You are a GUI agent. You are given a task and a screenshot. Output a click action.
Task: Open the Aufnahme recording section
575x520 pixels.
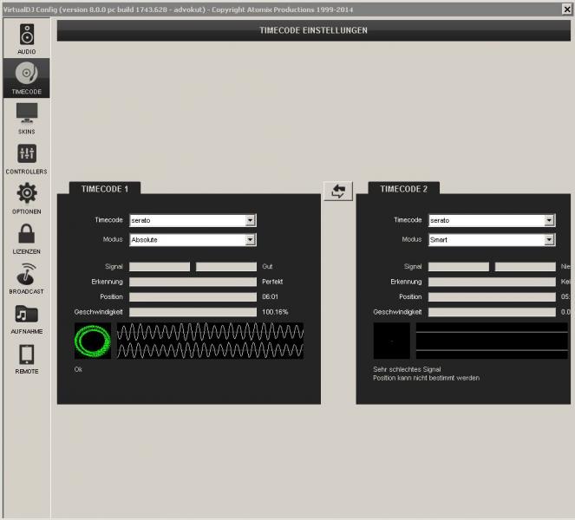click(26, 318)
